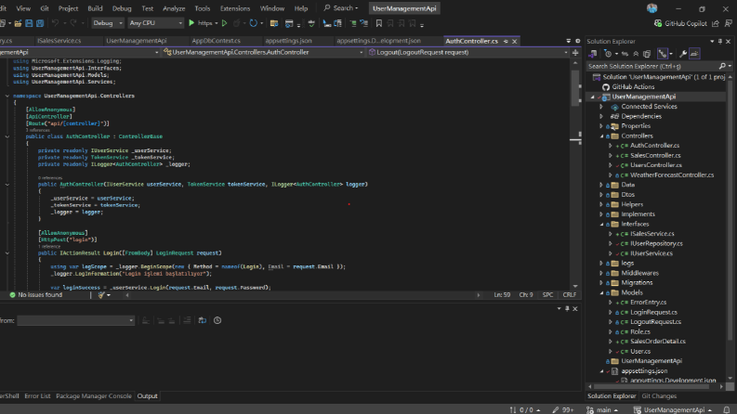Image resolution: width=737 pixels, height=414 pixels.
Task: Switch to the Git Changes tab
Action: 659,396
